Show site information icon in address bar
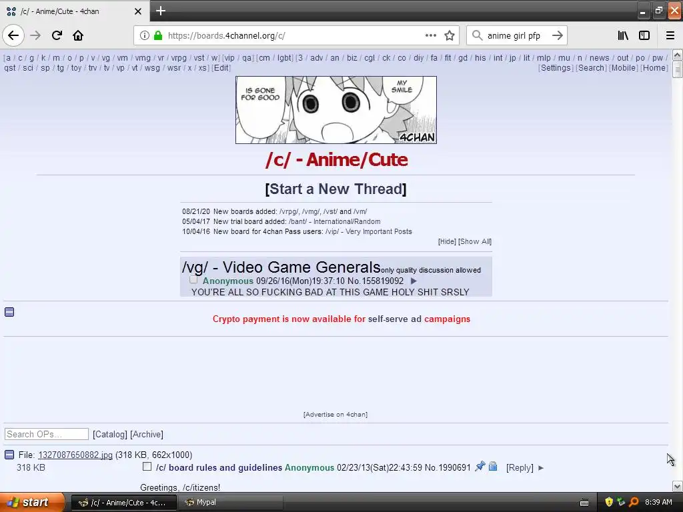Screen dimensions: 683x512 [144, 35]
